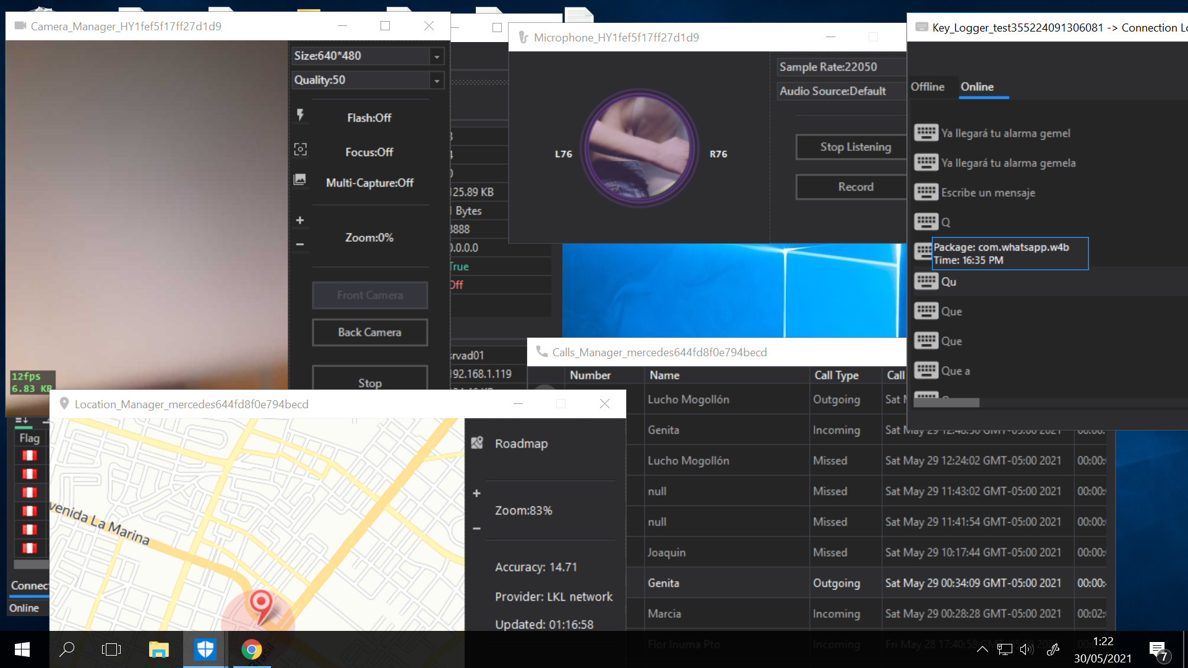Click the Flag column header
This screenshot has width=1188, height=668.
click(x=30, y=438)
